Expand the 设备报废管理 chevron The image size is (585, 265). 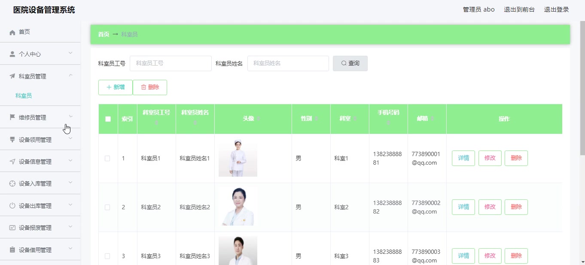[70, 227]
